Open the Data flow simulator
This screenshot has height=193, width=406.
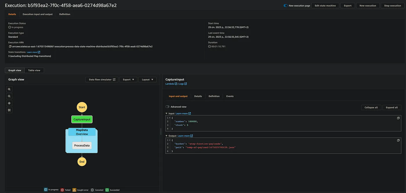(102, 80)
